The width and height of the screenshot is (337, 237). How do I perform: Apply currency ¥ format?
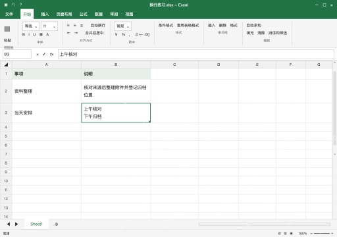pyautogui.click(x=116, y=34)
